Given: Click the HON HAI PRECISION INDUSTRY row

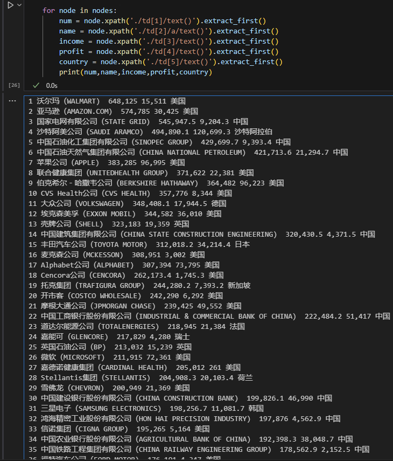Looking at the screenshot, I should 184,419.
